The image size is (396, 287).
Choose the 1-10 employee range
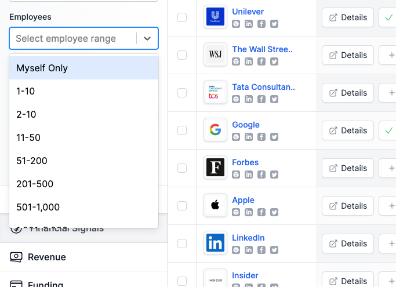click(x=83, y=91)
